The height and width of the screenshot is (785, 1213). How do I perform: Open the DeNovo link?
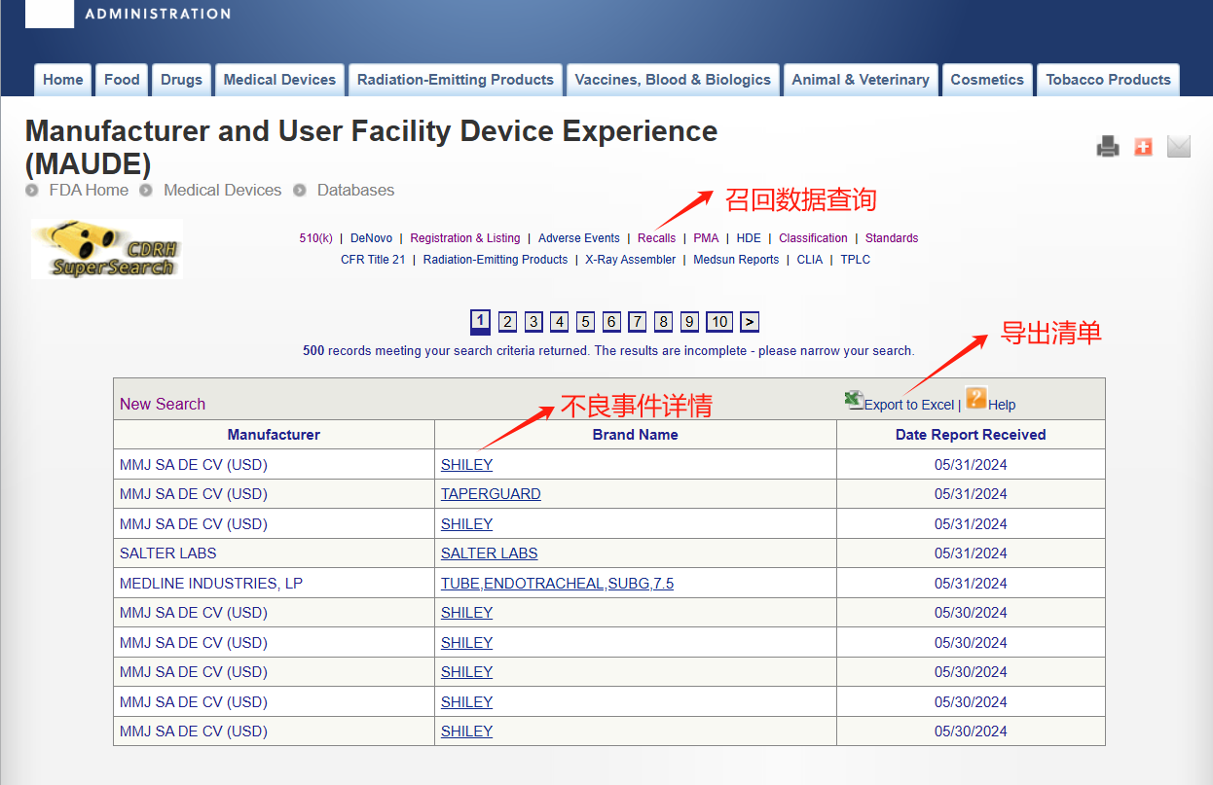tap(372, 238)
